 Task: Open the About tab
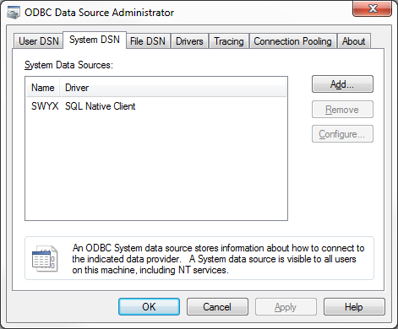pos(354,41)
